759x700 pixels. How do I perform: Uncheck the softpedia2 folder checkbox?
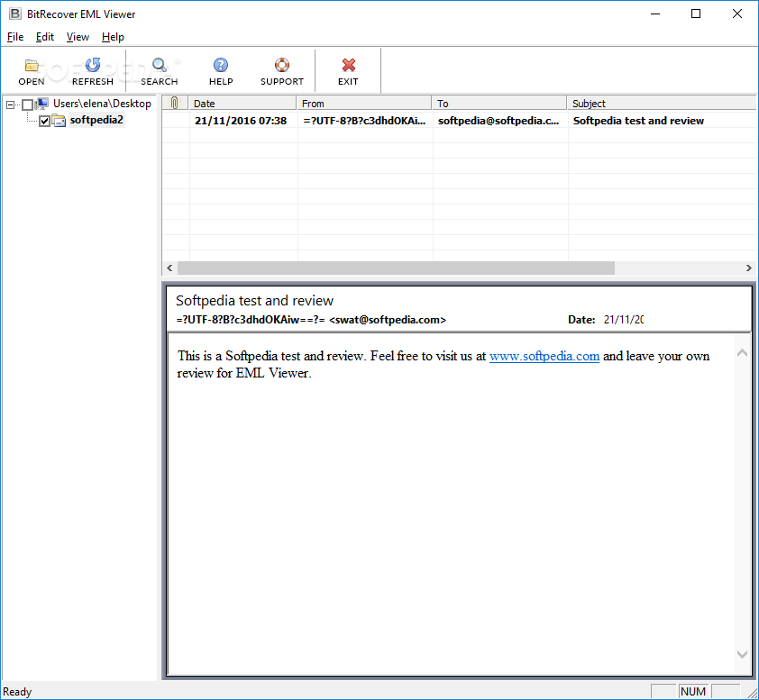pos(44,121)
